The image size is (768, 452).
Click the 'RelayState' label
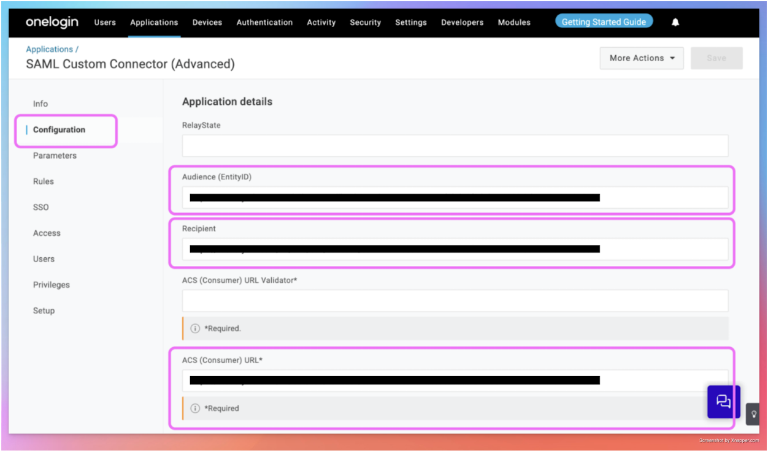[x=201, y=125]
